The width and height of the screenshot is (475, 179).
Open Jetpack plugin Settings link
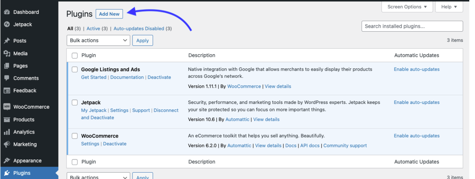tap(119, 110)
